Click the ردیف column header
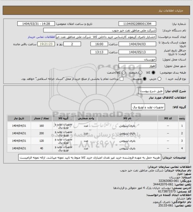Image resolution: width=193 pixels, height=212 pixels. tap(182, 118)
